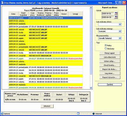Click work time 05:05:31
Screen dimensions: 127x116
tap(33, 82)
